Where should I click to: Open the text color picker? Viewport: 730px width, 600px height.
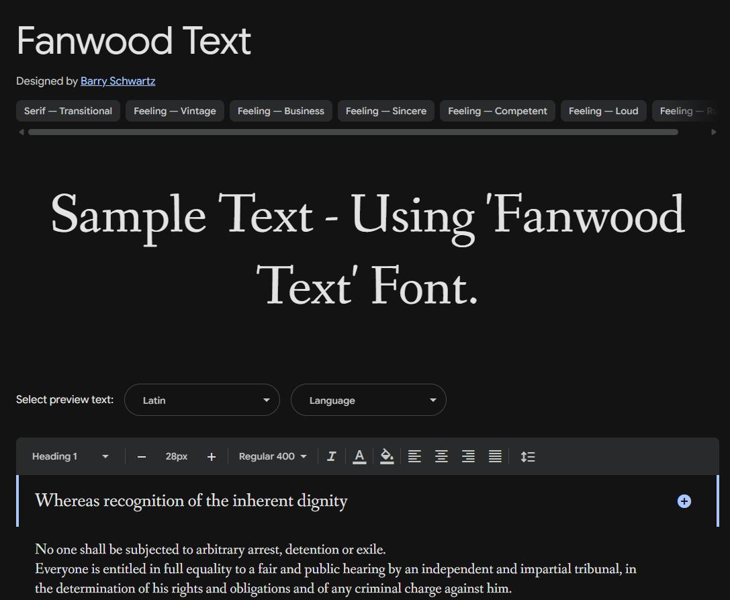pos(359,456)
